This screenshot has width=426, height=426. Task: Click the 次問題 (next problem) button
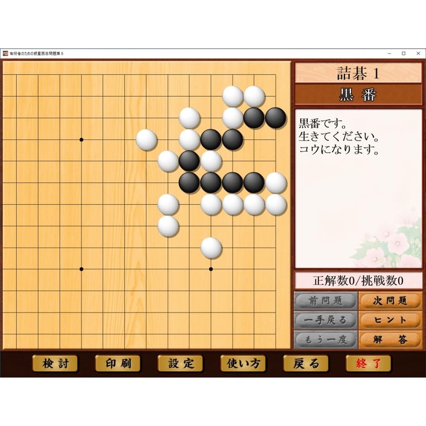[390, 300]
